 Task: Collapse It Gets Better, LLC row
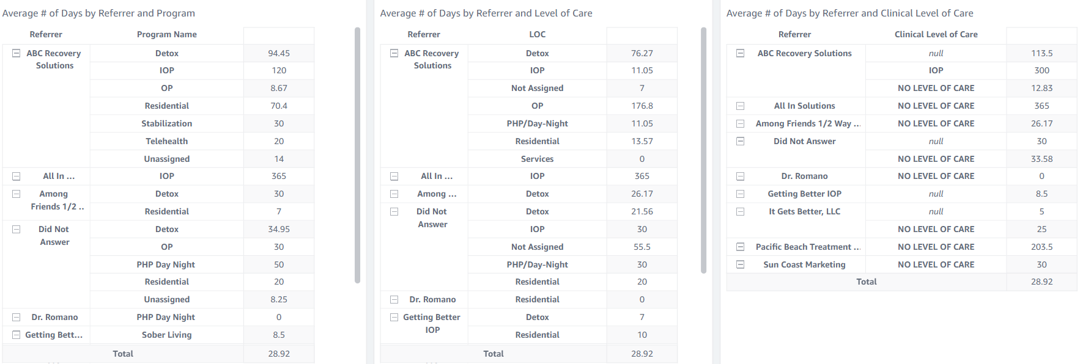(740, 212)
